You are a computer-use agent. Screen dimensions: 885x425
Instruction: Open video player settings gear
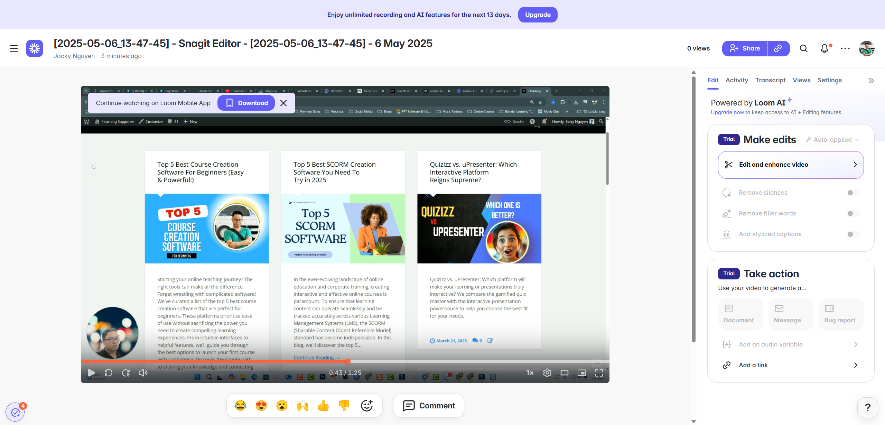(x=547, y=372)
